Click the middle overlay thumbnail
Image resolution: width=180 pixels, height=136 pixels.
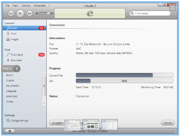[91, 125]
